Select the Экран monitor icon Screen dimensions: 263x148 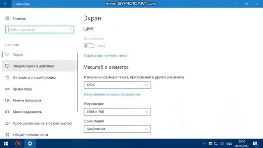(7, 54)
